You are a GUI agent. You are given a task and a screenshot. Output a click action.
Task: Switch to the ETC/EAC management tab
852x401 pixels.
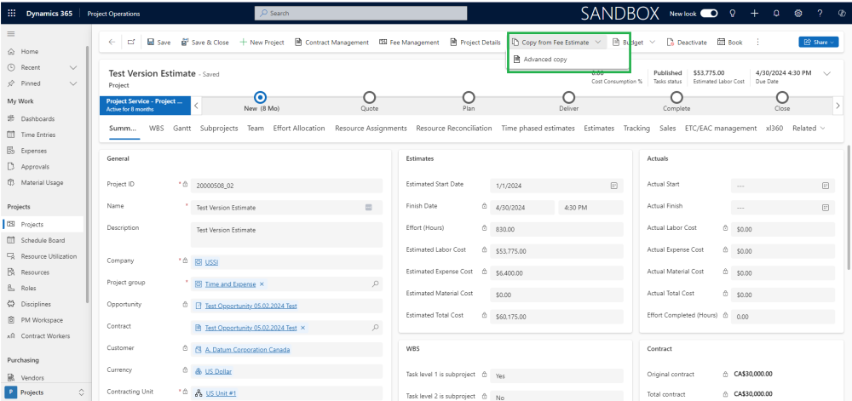[721, 129]
